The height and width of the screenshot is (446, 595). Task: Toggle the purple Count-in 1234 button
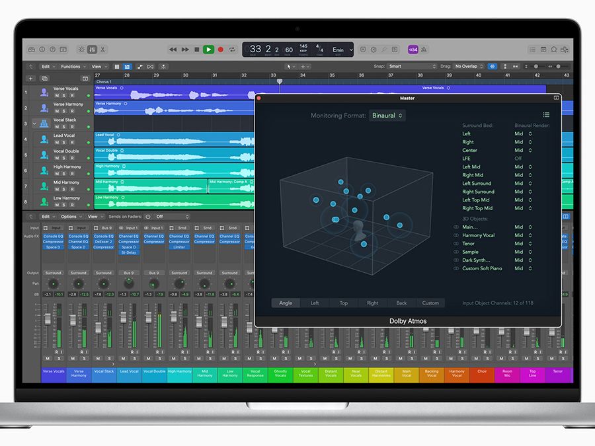(413, 50)
